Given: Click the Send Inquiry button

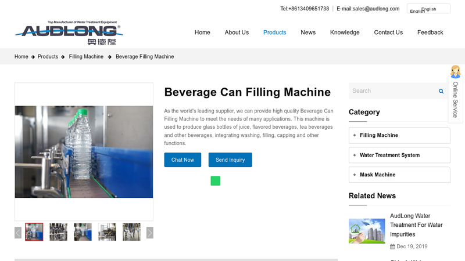Looking at the screenshot, I should [230, 160].
